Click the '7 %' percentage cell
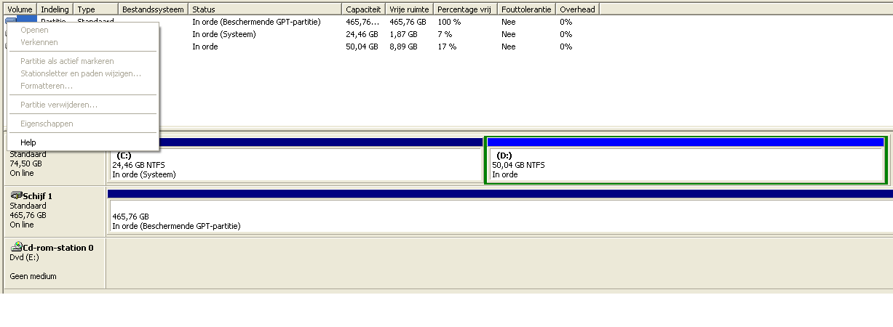The width and height of the screenshot is (893, 327). 445,34
